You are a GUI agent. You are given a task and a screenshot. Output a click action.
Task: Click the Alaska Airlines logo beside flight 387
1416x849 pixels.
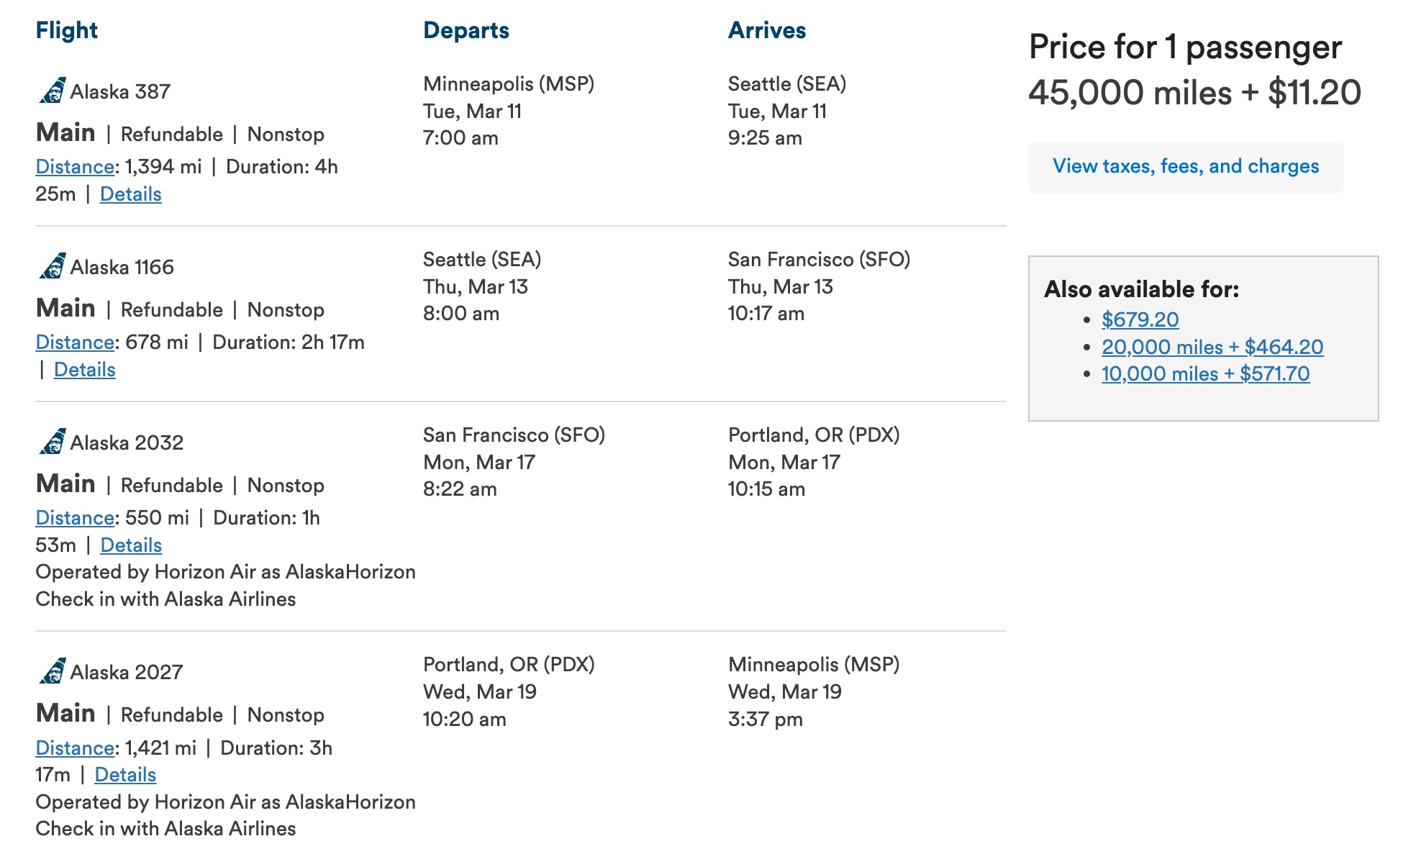point(52,91)
